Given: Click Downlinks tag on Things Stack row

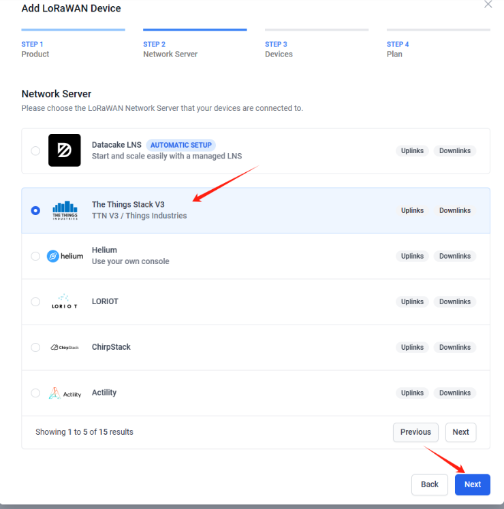Looking at the screenshot, I should (x=454, y=210).
